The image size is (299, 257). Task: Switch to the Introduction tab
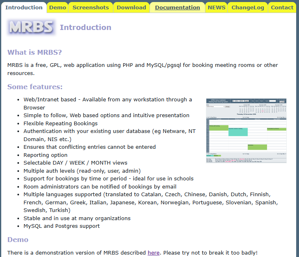24,7
